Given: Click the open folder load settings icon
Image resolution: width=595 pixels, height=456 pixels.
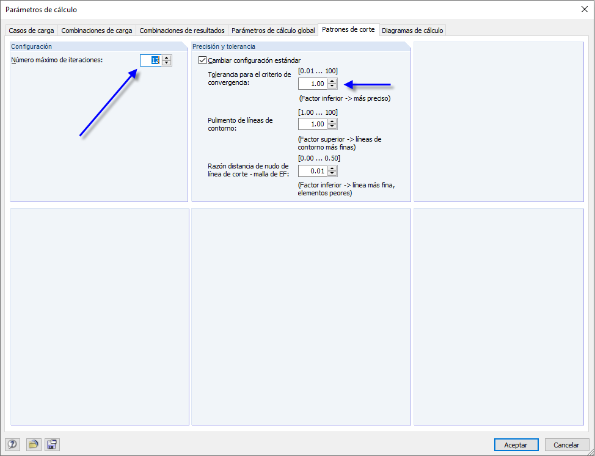Looking at the screenshot, I should click(34, 444).
